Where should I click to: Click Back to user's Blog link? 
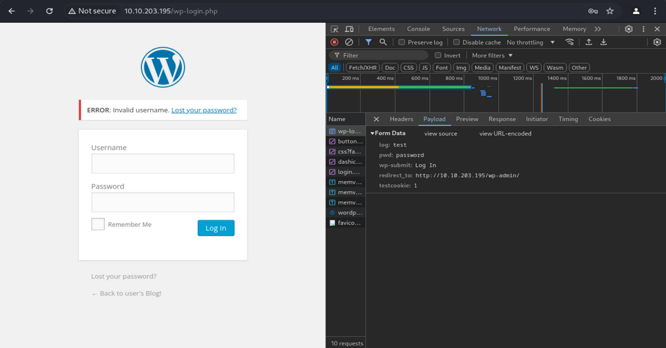point(127,293)
